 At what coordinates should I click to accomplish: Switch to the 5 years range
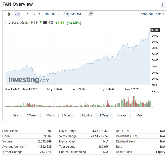click(121, 115)
